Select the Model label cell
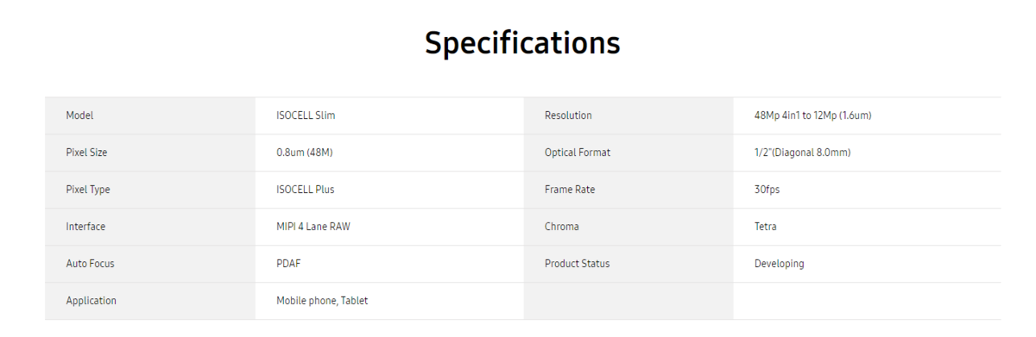Viewport: 1036px width, 337px height. 150,115
